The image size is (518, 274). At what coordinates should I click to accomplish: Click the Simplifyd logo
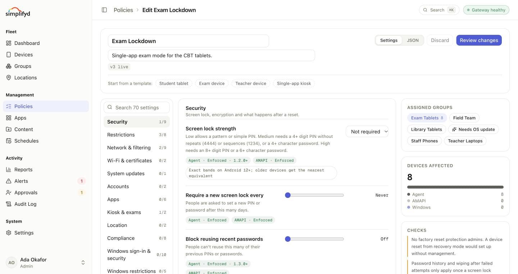[18, 12]
